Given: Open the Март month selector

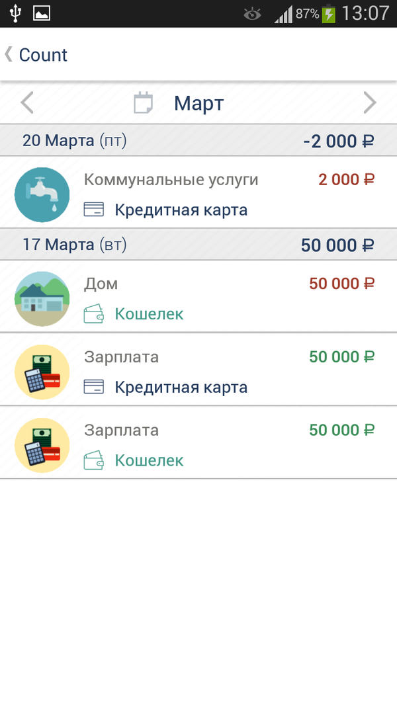Looking at the screenshot, I should tap(197, 103).
